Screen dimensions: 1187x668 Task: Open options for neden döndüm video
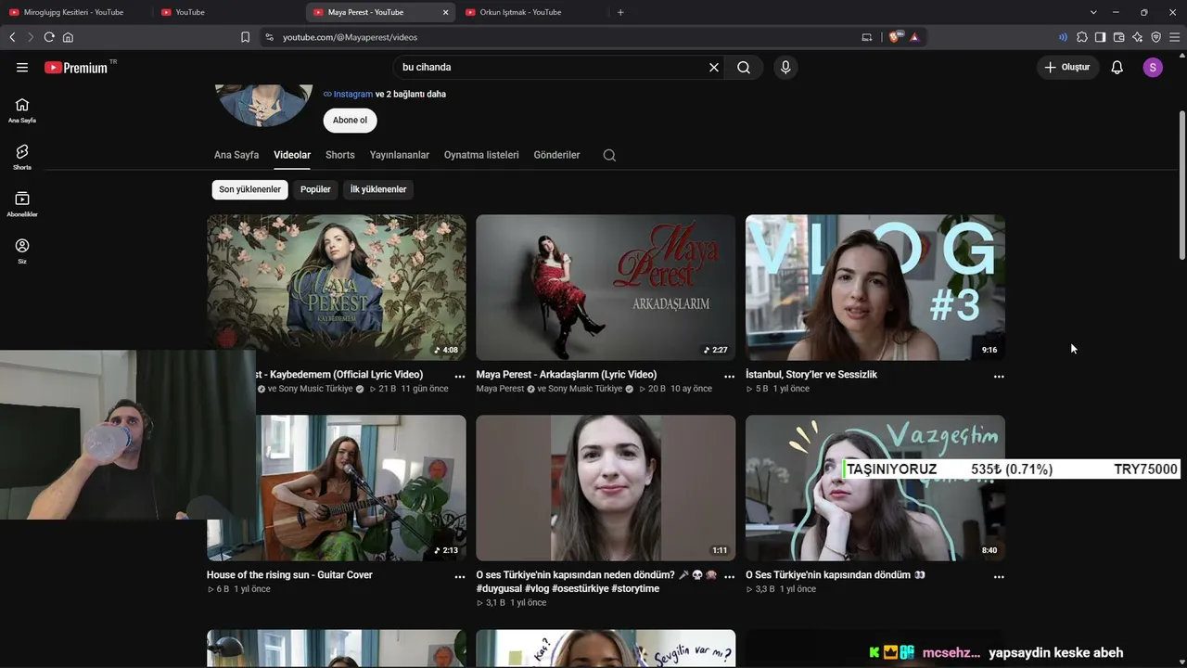(x=729, y=577)
